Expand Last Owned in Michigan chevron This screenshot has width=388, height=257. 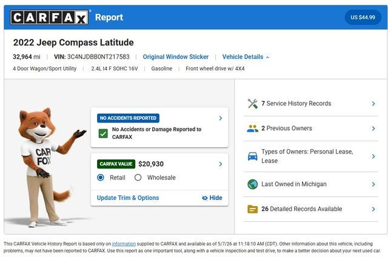[x=373, y=184]
